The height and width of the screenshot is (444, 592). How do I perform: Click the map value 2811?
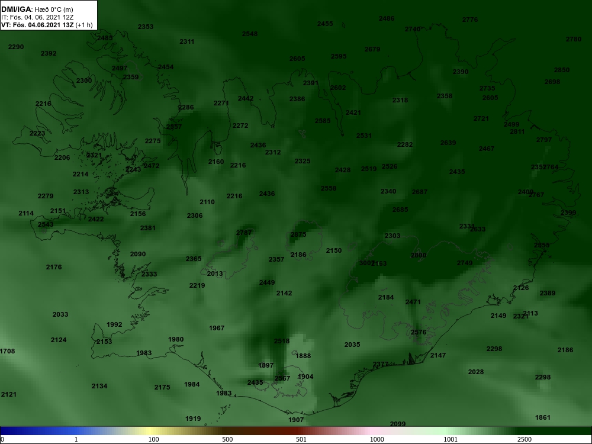click(517, 132)
